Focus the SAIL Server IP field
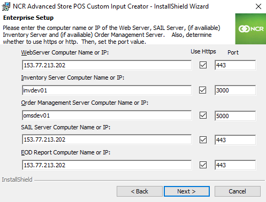This screenshot has height=202, width=266. tap(107, 139)
